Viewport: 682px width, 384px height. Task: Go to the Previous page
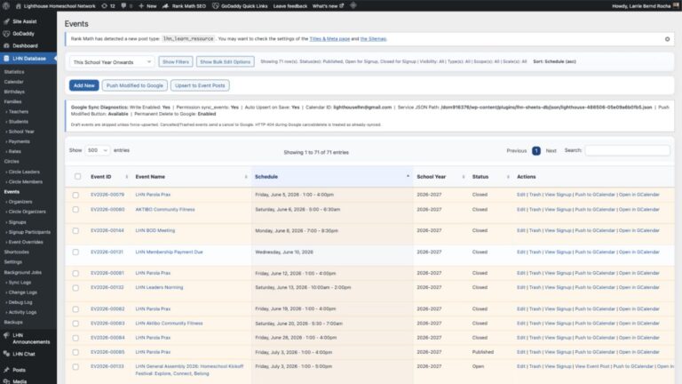pyautogui.click(x=516, y=150)
